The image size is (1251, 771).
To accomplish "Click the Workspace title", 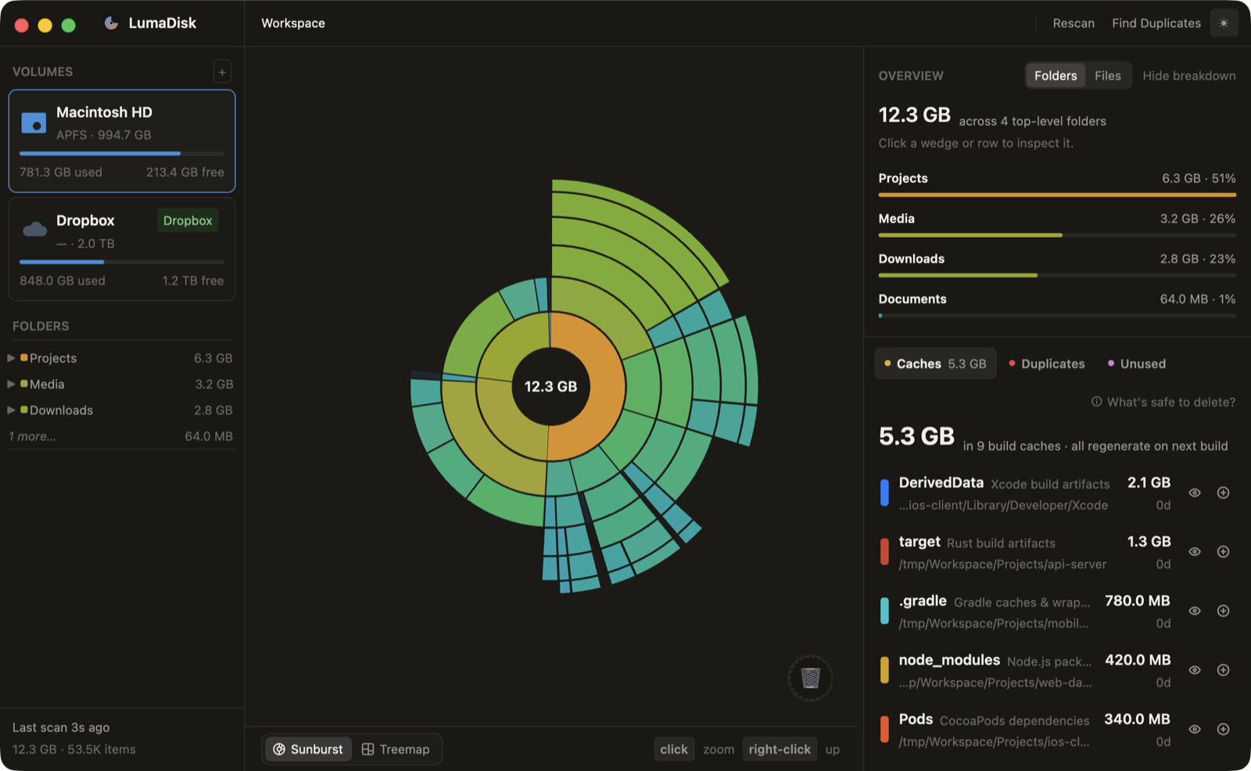I will [293, 23].
